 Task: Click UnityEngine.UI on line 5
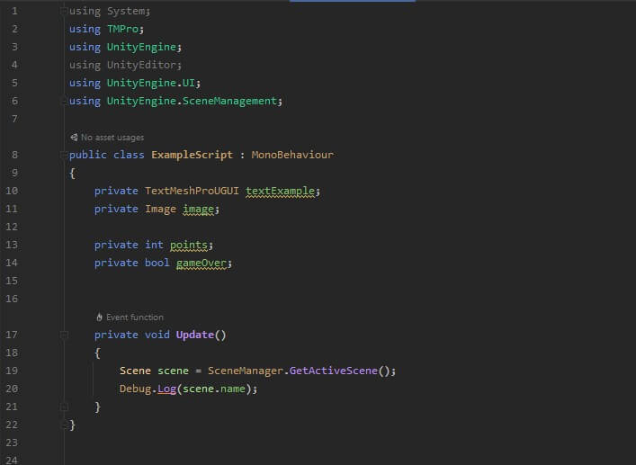[x=151, y=83]
